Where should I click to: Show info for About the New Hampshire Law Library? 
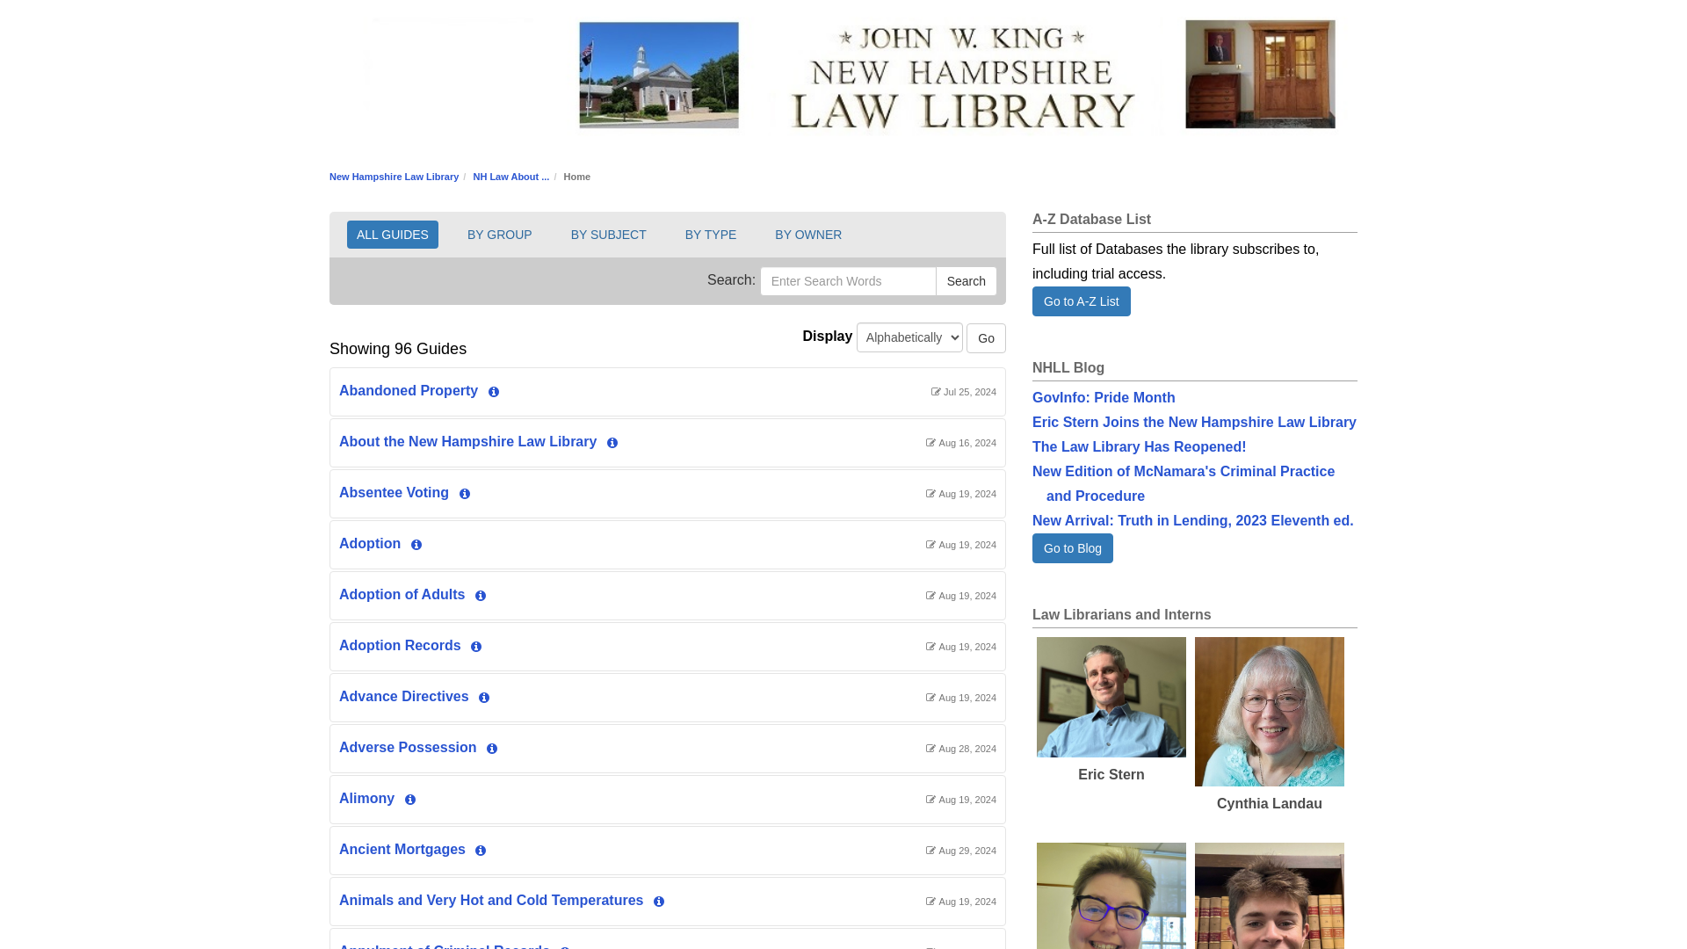point(612,443)
